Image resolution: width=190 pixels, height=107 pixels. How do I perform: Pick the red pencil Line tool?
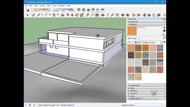[39, 15]
